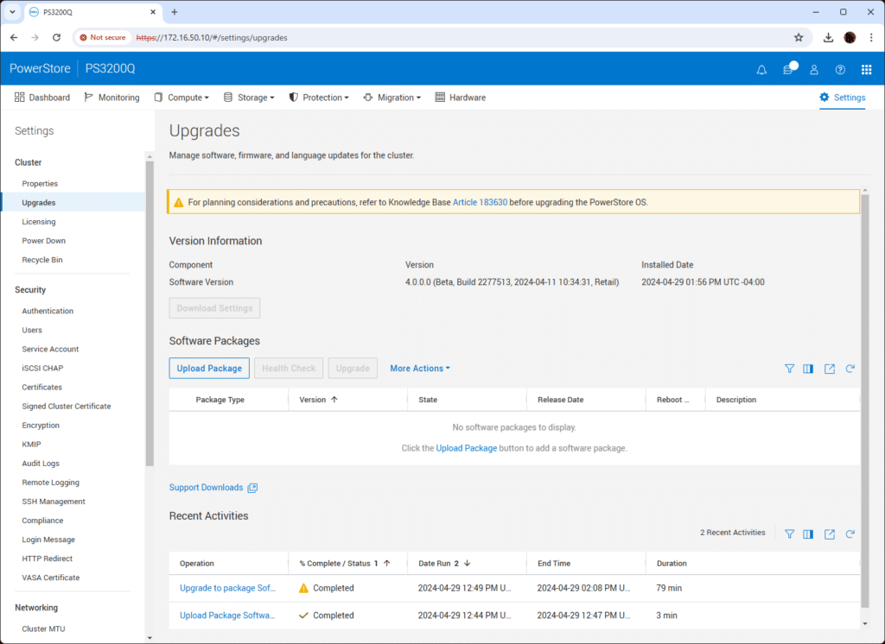
Task: Open the user account icon
Action: click(x=814, y=69)
